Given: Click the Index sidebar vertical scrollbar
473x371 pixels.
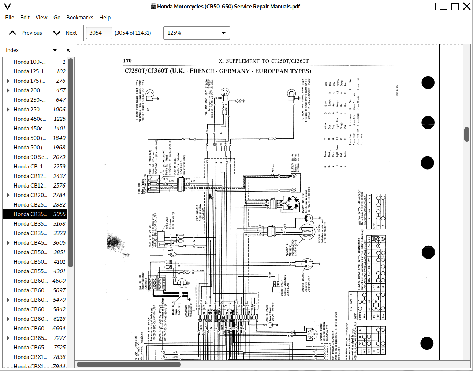Looking at the screenshot, I should tap(71, 163).
